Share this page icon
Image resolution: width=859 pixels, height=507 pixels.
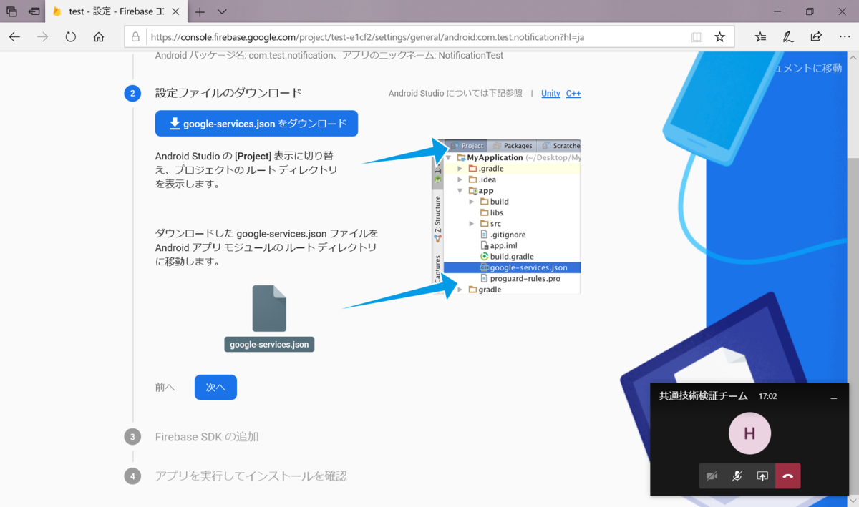coord(816,37)
